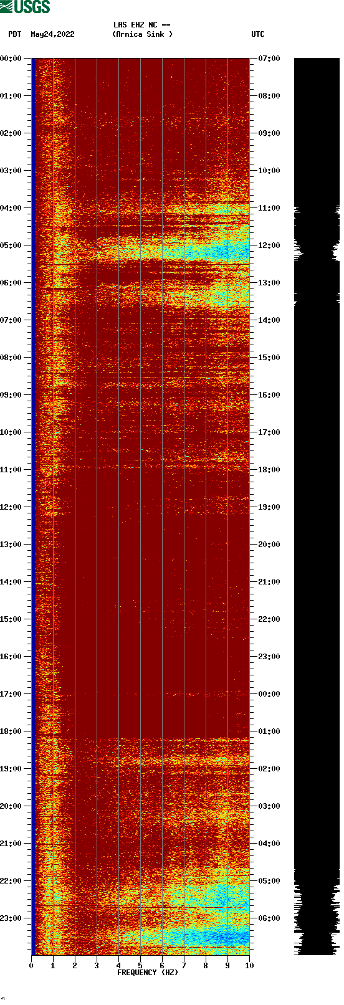This screenshot has width=344, height=1005.
Task: Click the 8 Hz frequency tick label
Action: [x=206, y=966]
